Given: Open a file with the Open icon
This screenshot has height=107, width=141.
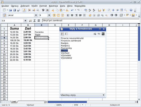Looking at the screenshot, I should [10, 10].
